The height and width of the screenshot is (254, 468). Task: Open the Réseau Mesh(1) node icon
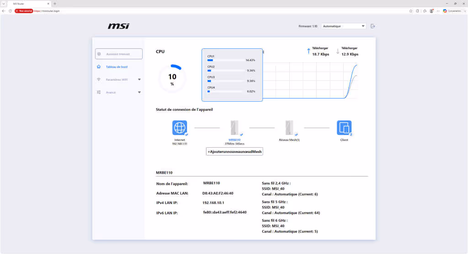coord(289,128)
